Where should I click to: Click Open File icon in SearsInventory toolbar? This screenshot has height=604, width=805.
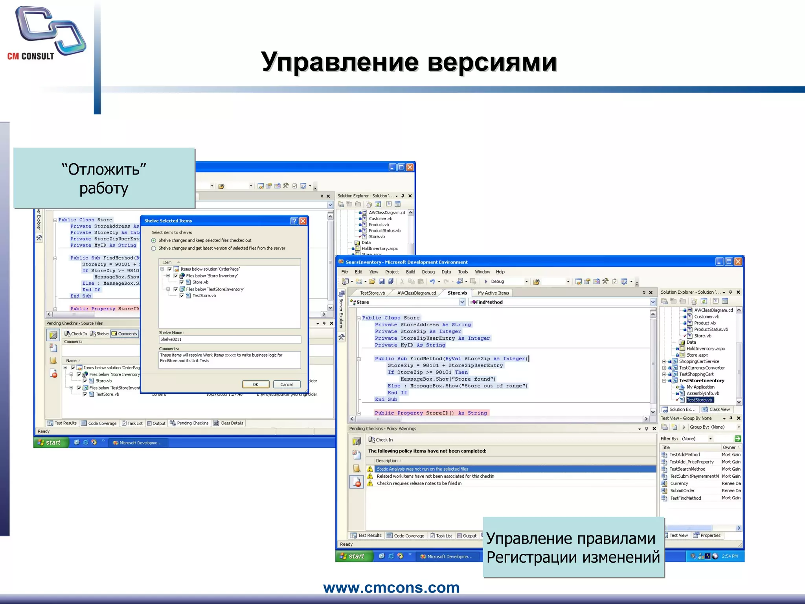[x=372, y=281]
